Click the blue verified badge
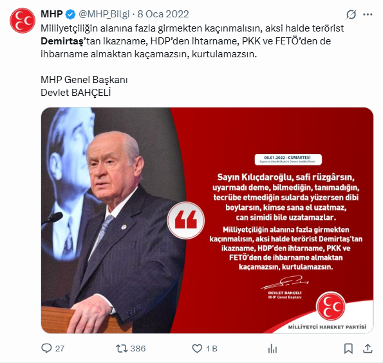 (71, 14)
